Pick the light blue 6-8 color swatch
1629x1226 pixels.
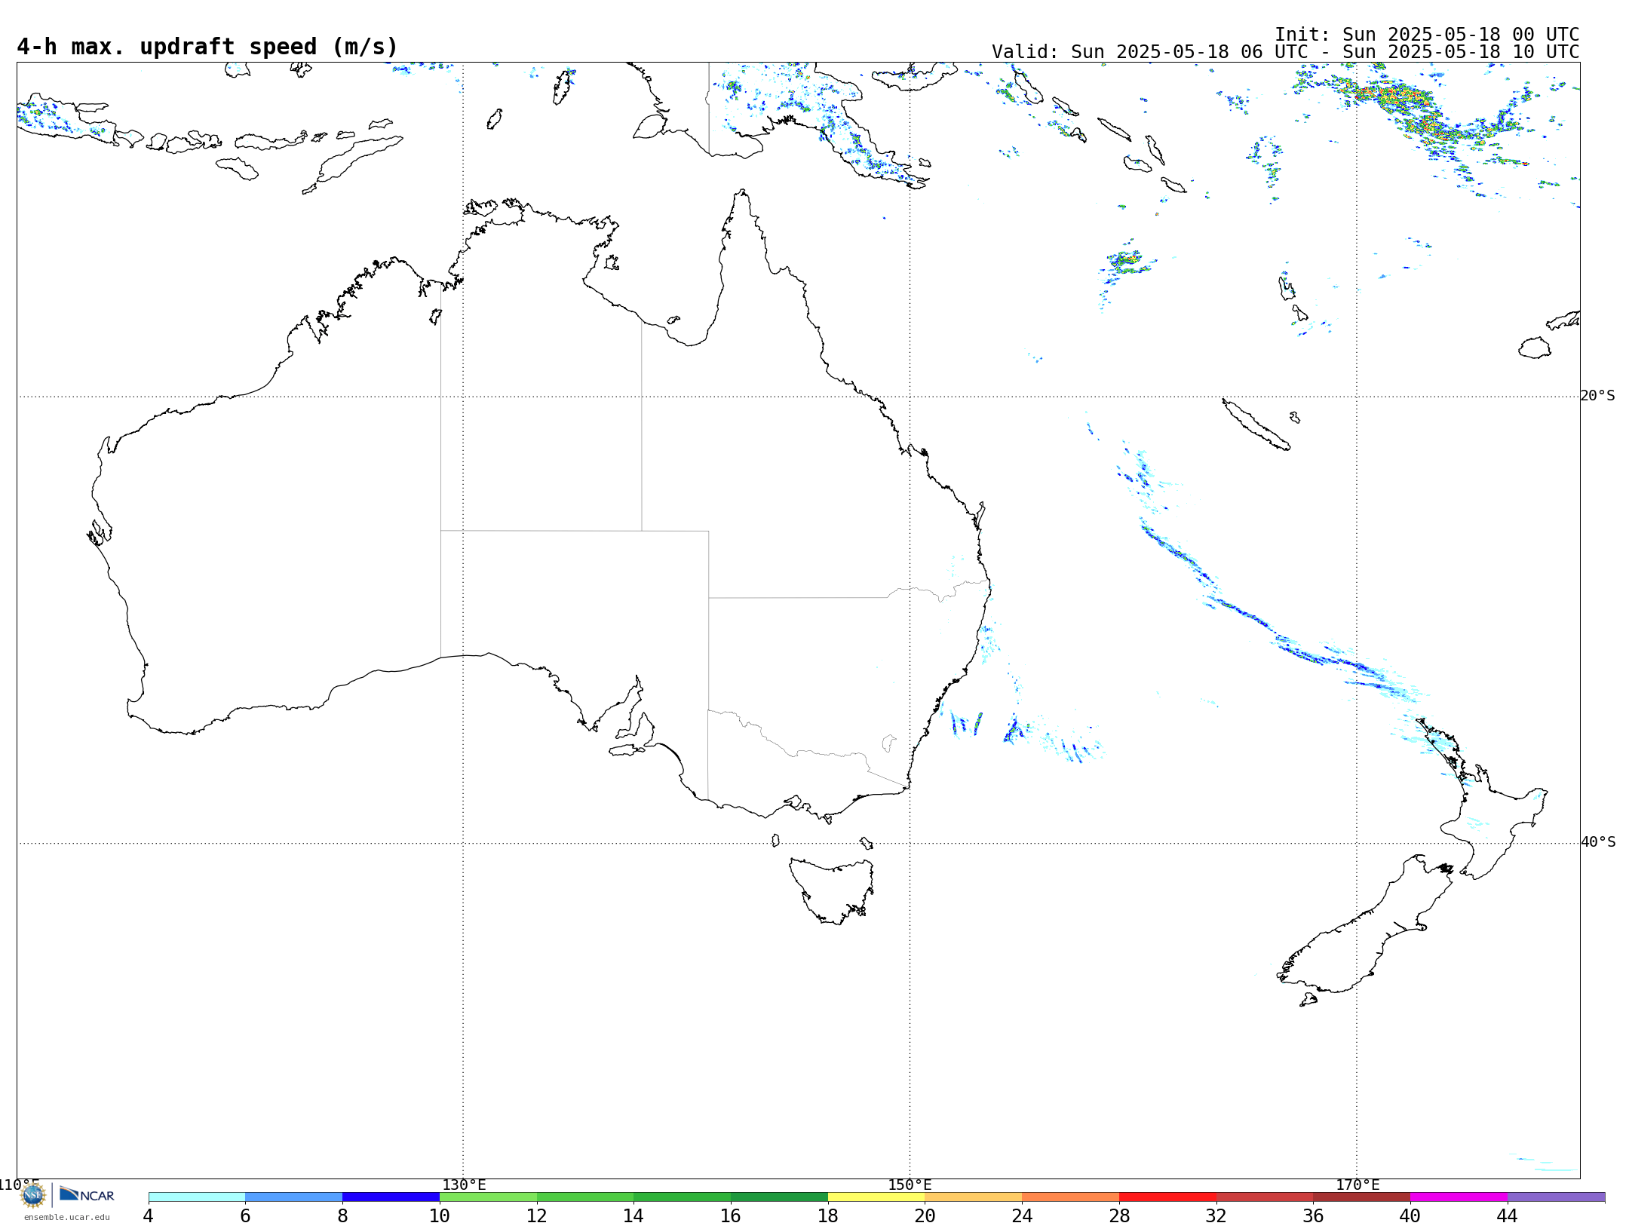point(294,1197)
